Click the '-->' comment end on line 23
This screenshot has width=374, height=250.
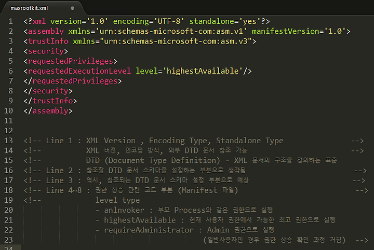[362, 240]
